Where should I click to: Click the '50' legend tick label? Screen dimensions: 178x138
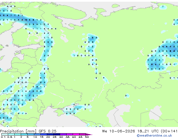point(87,137)
